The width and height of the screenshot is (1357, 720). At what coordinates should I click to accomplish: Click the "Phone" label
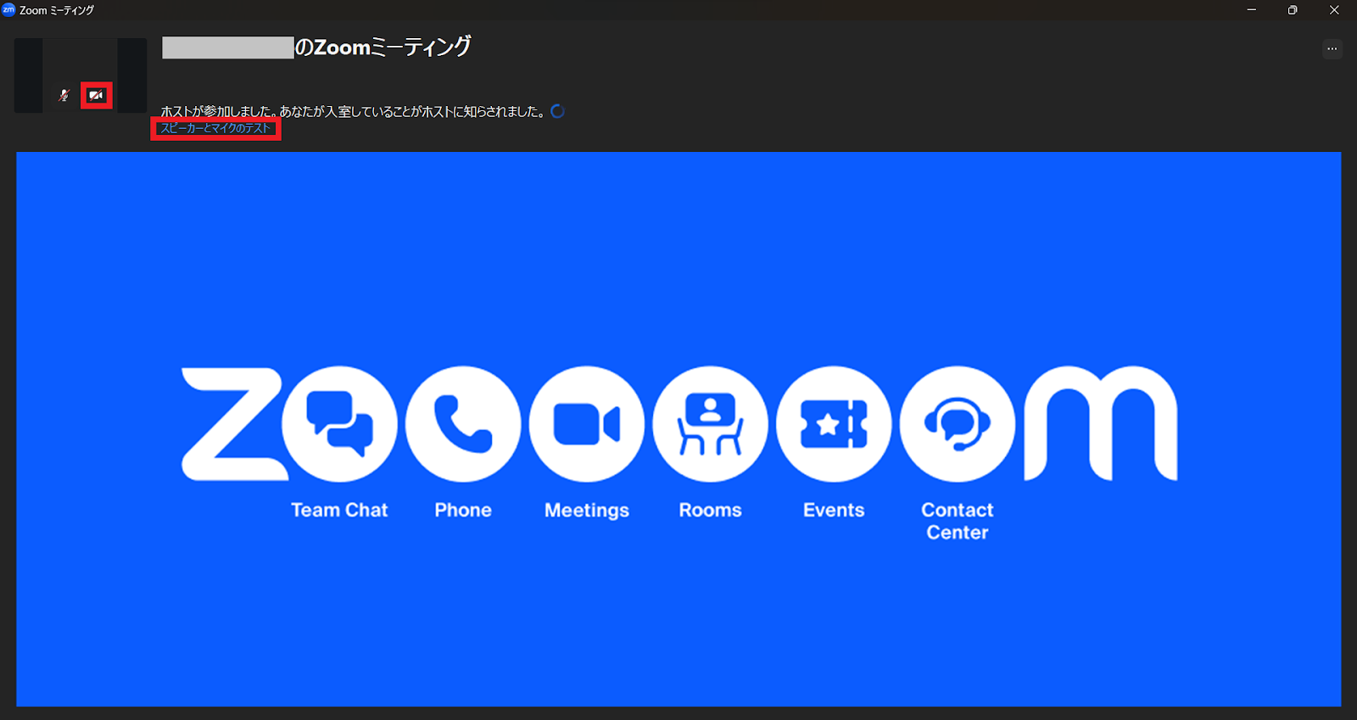pos(463,510)
